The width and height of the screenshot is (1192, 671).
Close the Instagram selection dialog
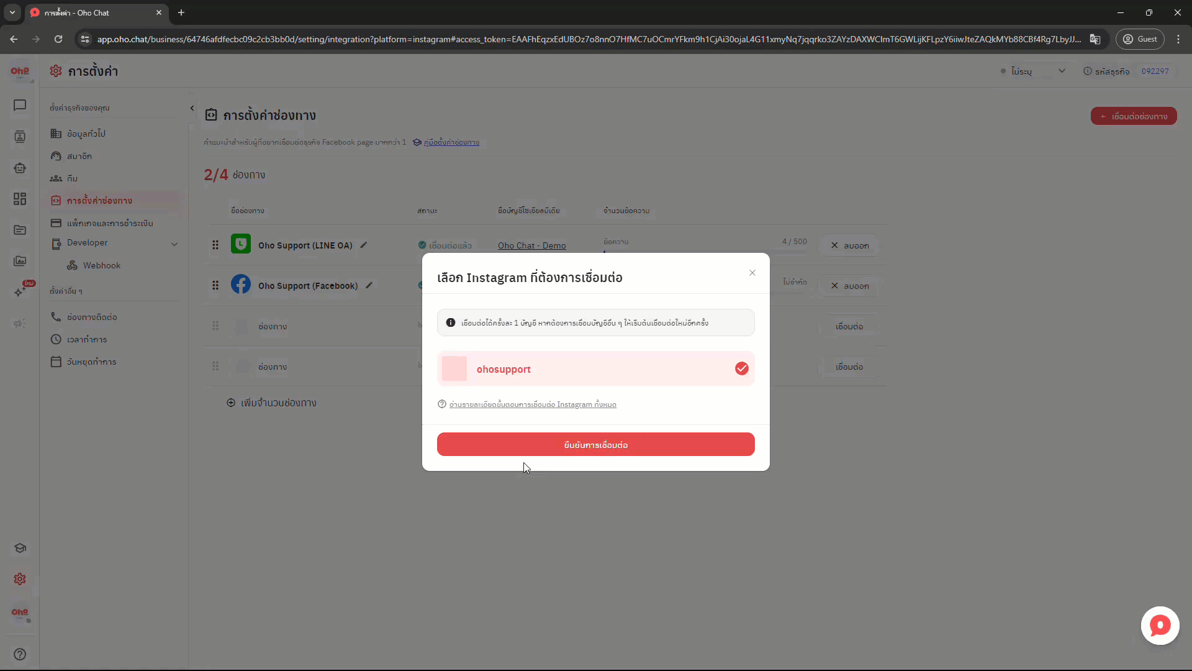click(x=752, y=273)
